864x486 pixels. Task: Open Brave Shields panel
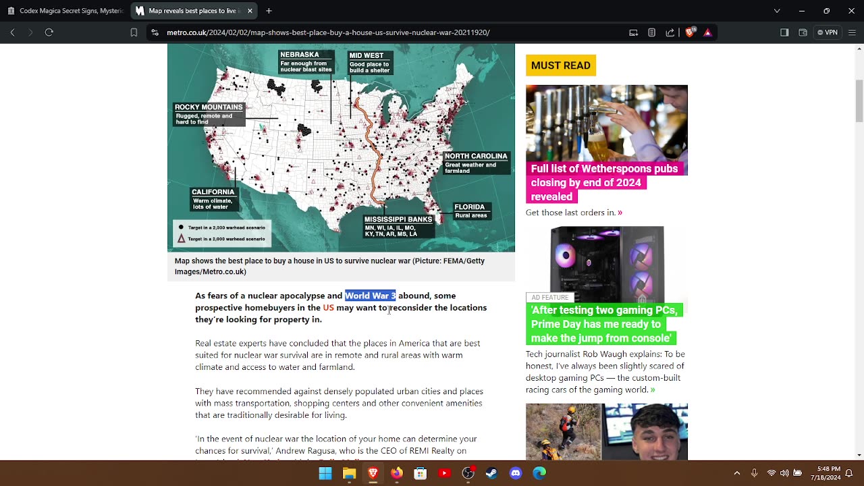[690, 32]
